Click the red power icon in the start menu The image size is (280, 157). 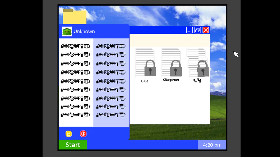(x=83, y=134)
